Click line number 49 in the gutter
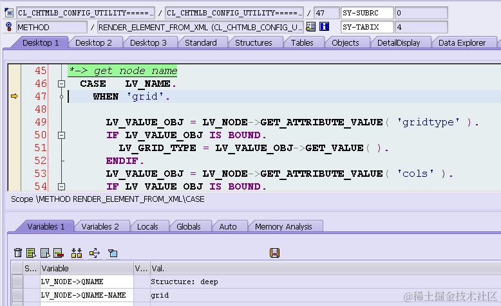Viewport: 501px width, 306px height. 41,122
